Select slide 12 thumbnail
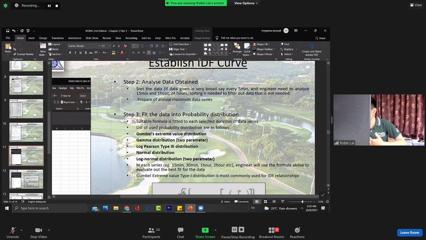The height and width of the screenshot is (240, 426). tap(26, 179)
